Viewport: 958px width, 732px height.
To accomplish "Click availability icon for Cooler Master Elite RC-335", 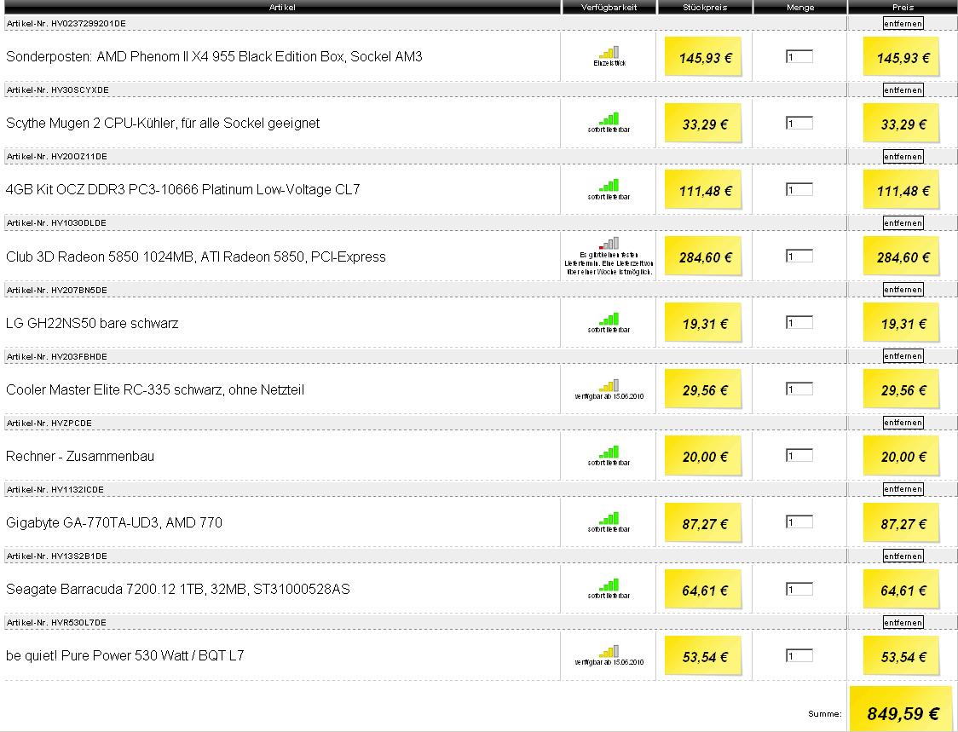I will pos(609,385).
